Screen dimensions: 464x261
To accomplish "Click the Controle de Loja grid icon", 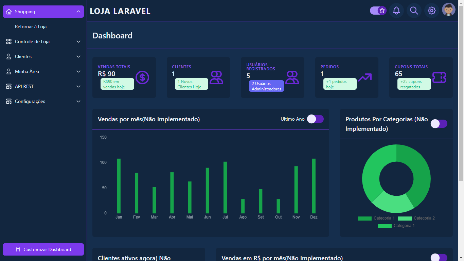I will pos(9,41).
